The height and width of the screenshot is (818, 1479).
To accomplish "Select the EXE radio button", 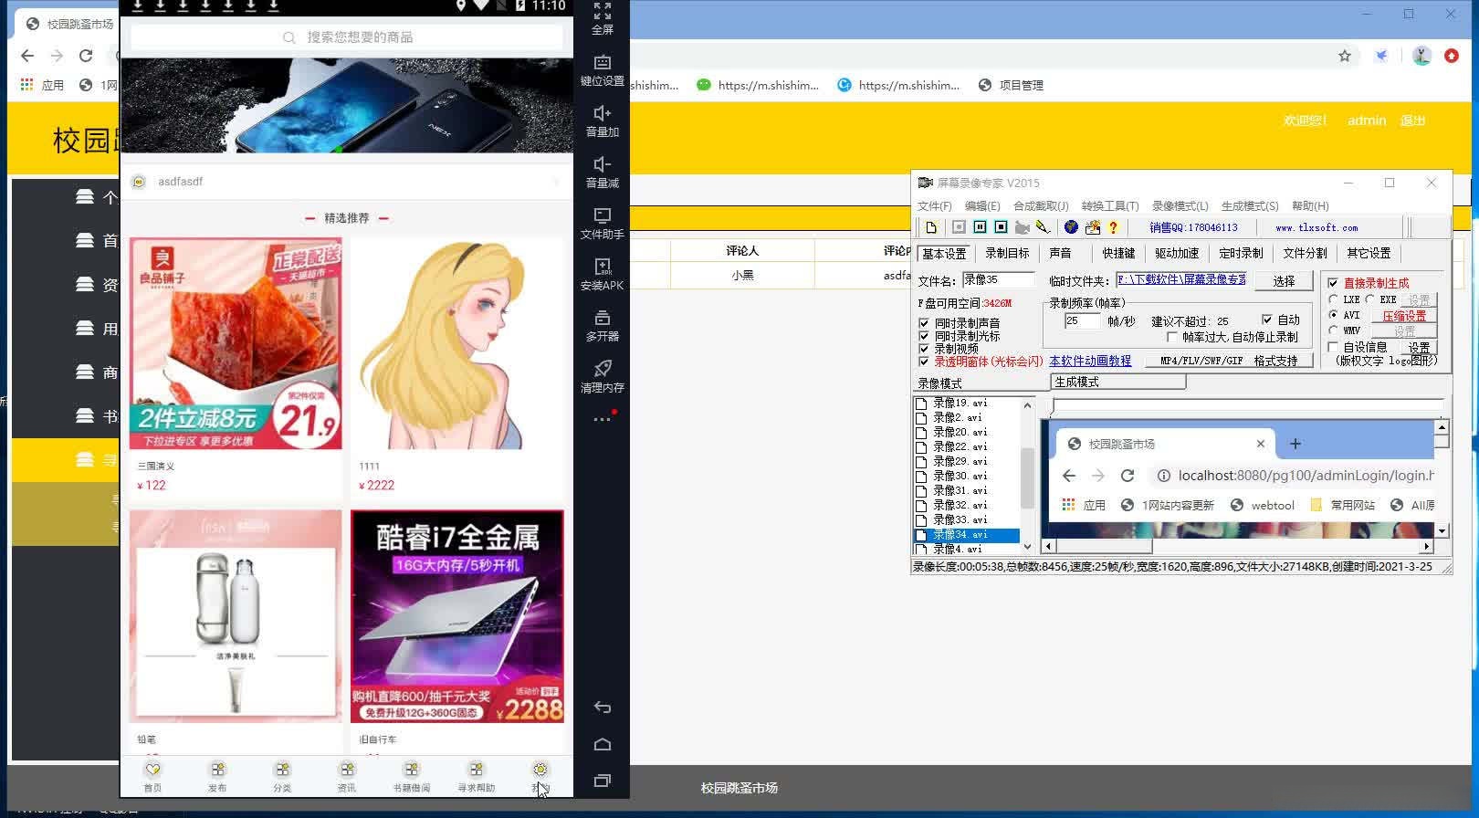I will 1370,299.
